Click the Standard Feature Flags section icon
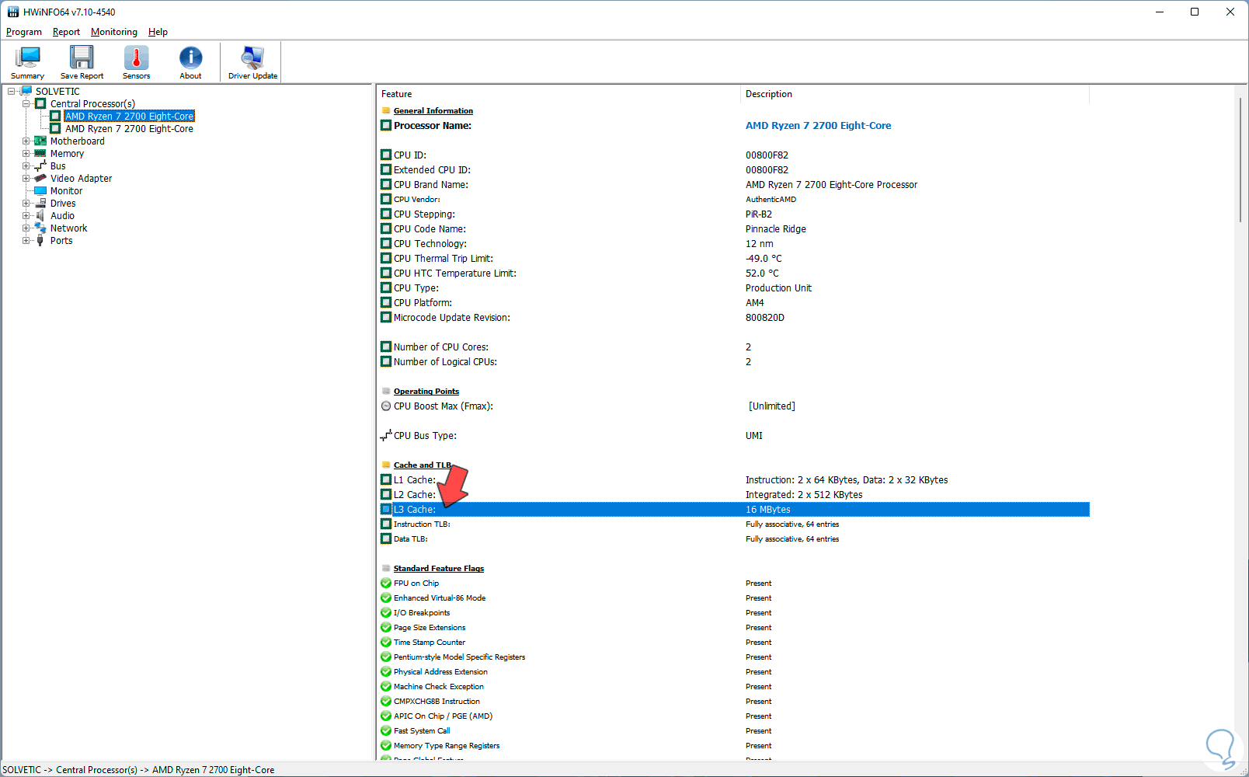The width and height of the screenshot is (1249, 777). (x=386, y=569)
